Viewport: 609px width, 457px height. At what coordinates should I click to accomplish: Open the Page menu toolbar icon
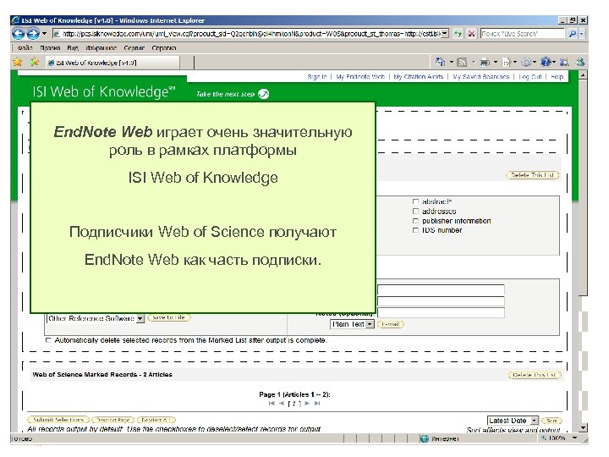pyautogui.click(x=507, y=62)
